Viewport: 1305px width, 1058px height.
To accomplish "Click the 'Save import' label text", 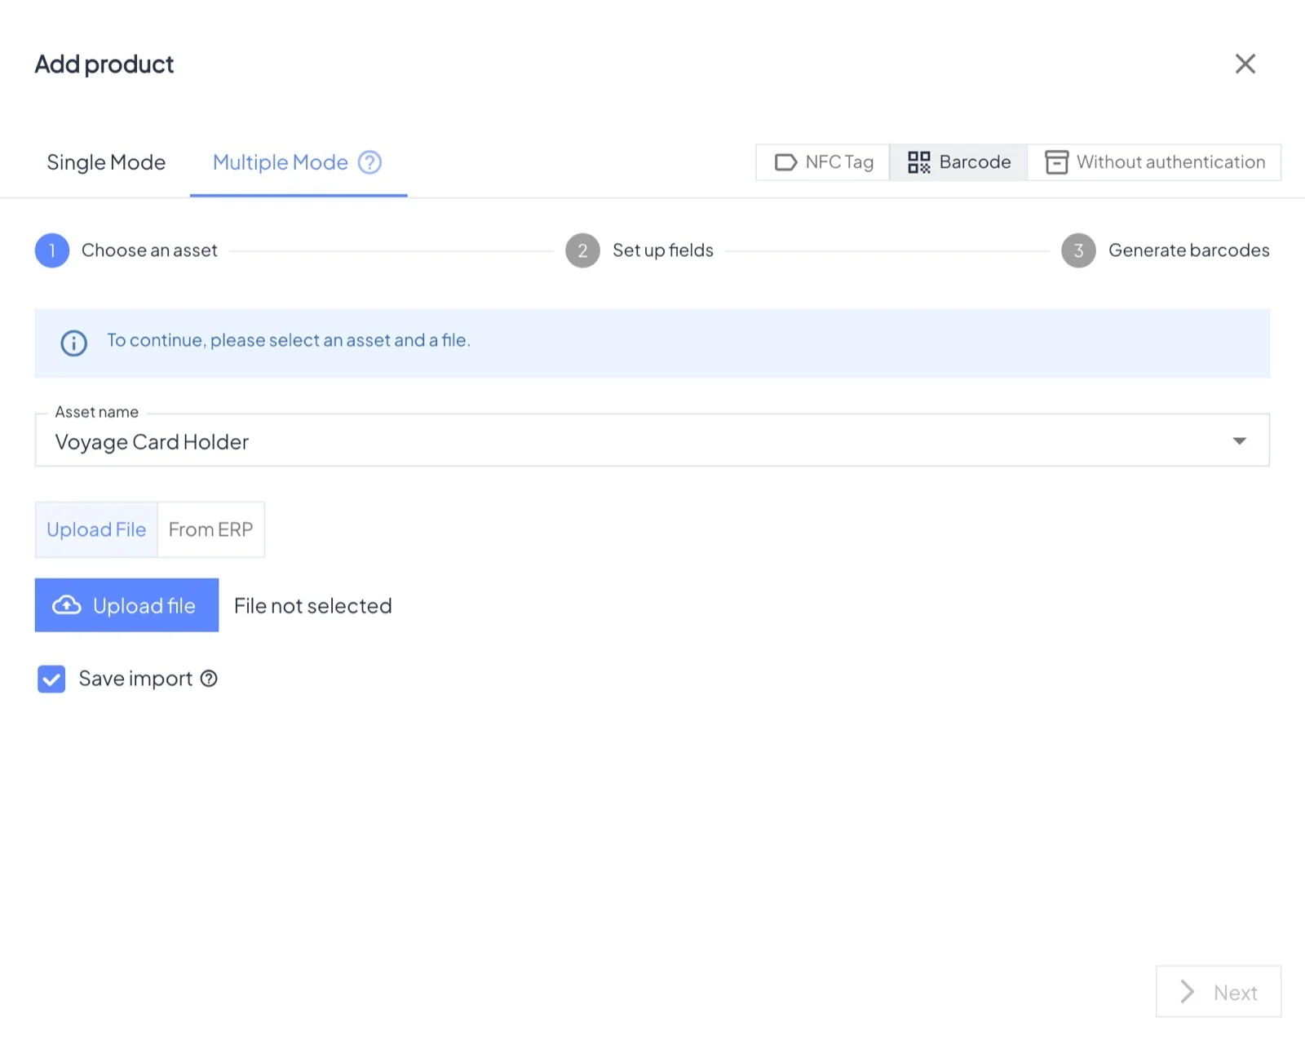I will click(x=135, y=679).
